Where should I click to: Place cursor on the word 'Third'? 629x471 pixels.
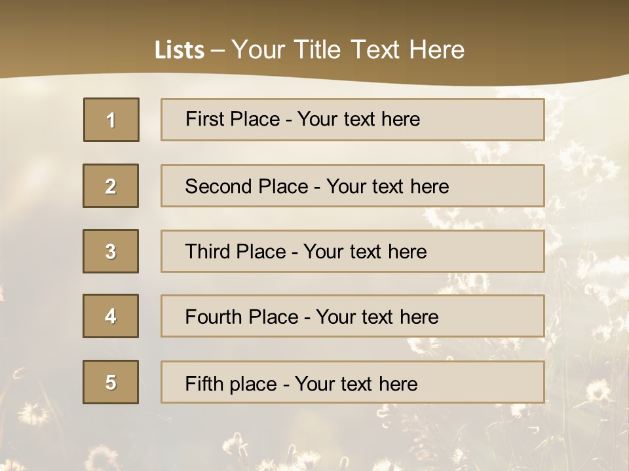pos(208,252)
